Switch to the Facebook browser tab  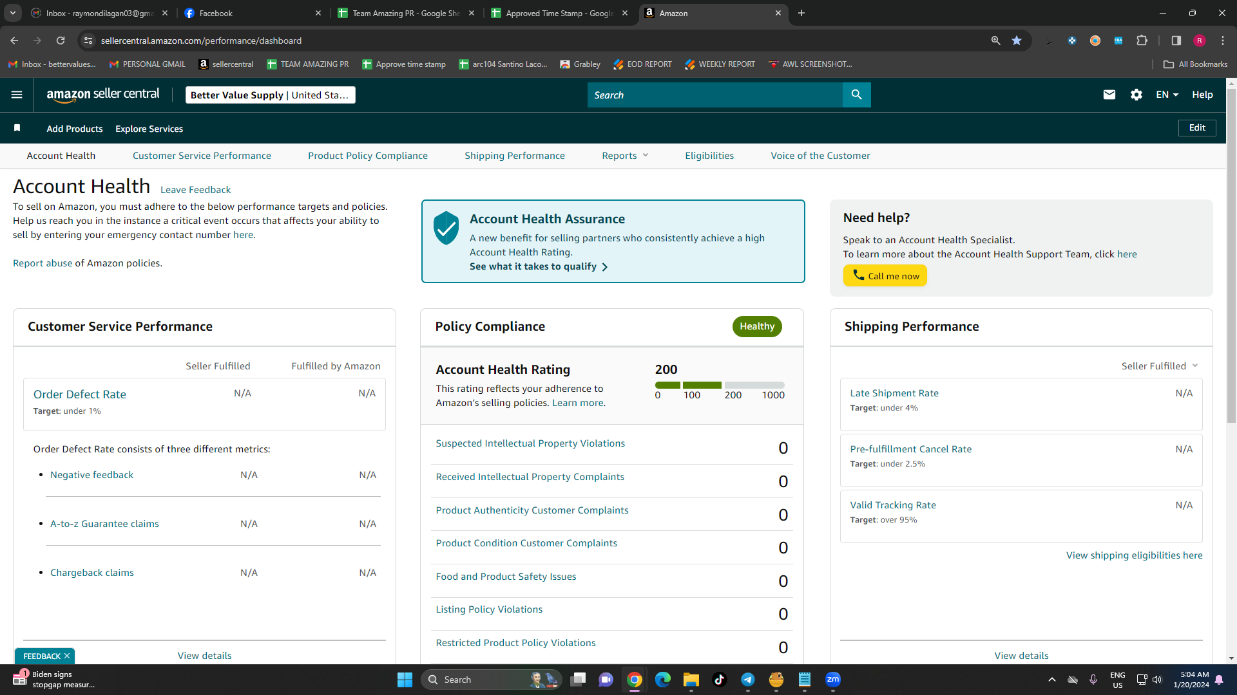pos(253,13)
